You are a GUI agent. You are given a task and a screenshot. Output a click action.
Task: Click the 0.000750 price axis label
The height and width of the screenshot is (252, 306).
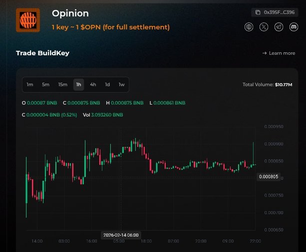[x=274, y=195]
